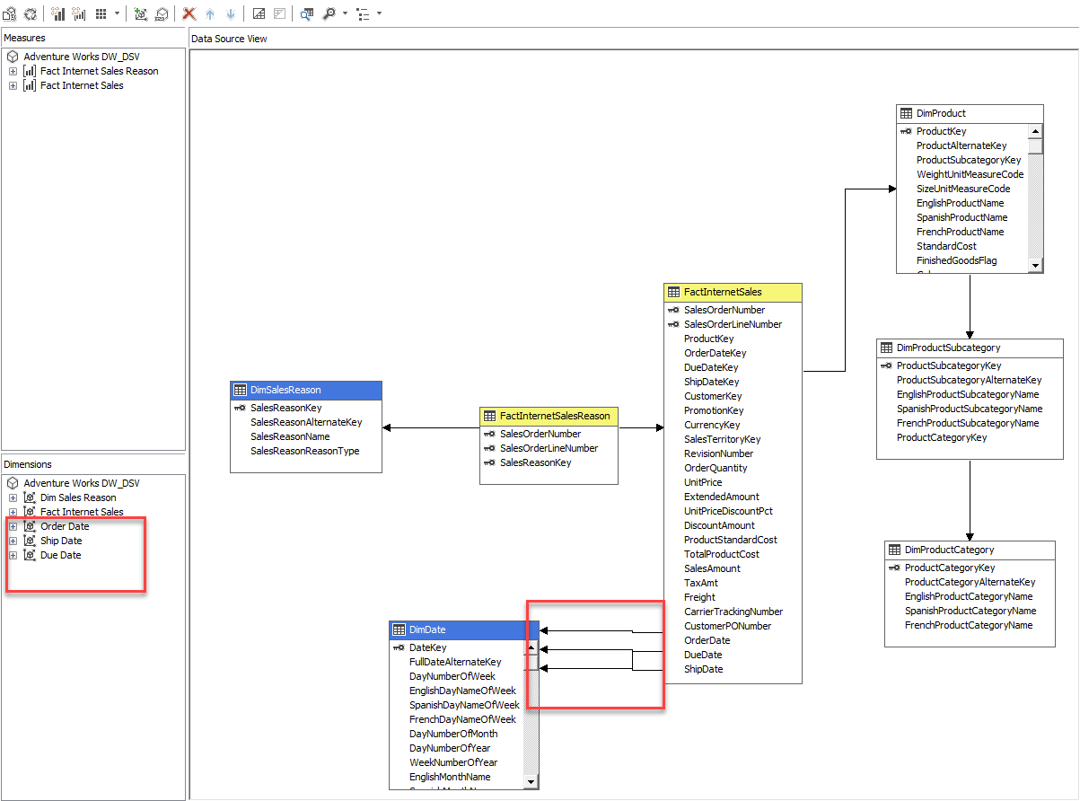Select the Process cube toolbar icon
The height and width of the screenshot is (801, 1080).
click(10, 13)
